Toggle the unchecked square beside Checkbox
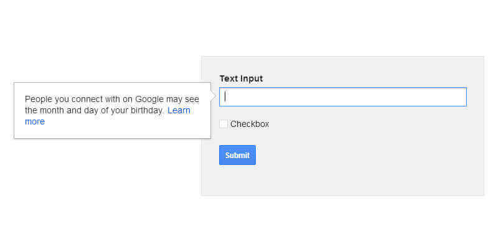Screen dimensions: 498x249 pos(223,124)
